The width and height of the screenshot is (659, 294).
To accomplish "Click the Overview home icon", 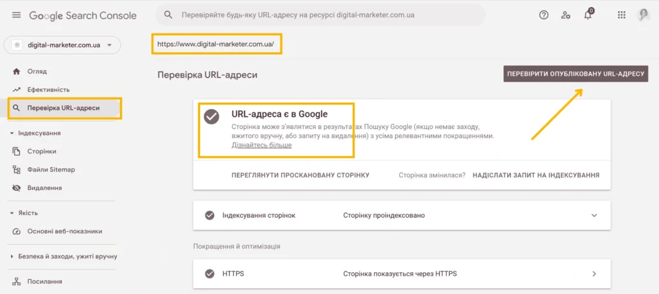I will point(16,71).
